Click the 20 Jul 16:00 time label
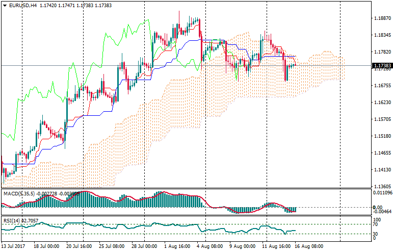 [79, 245]
